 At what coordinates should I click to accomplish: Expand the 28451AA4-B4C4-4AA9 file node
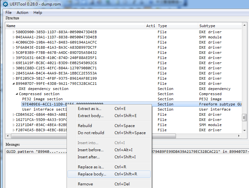tap(14, 73)
